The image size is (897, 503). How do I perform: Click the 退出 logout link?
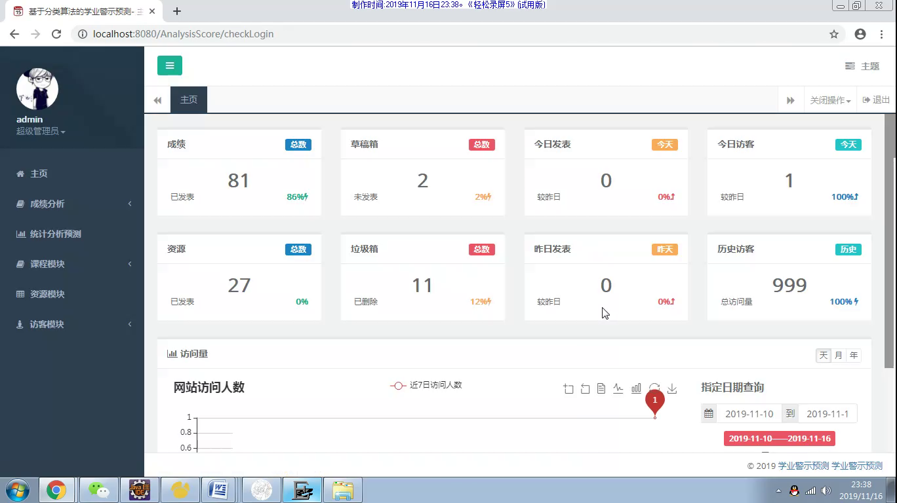pyautogui.click(x=876, y=100)
